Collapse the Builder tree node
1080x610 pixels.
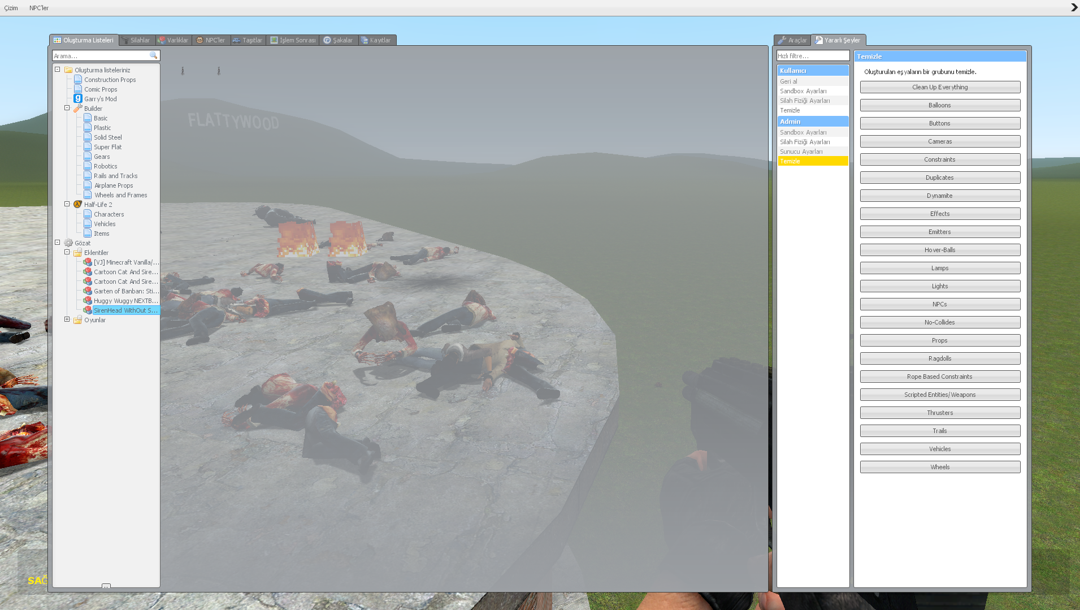point(67,108)
